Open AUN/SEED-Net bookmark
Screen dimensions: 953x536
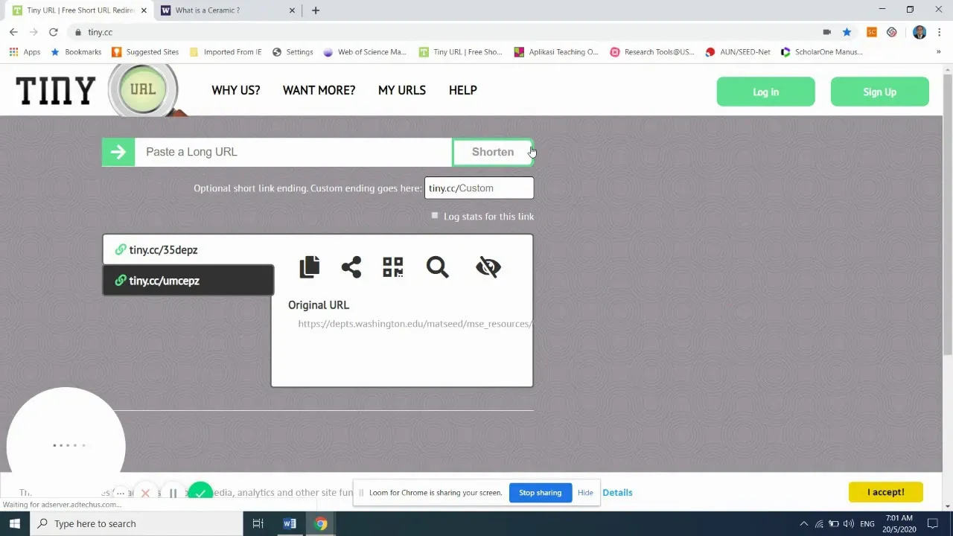(x=738, y=52)
